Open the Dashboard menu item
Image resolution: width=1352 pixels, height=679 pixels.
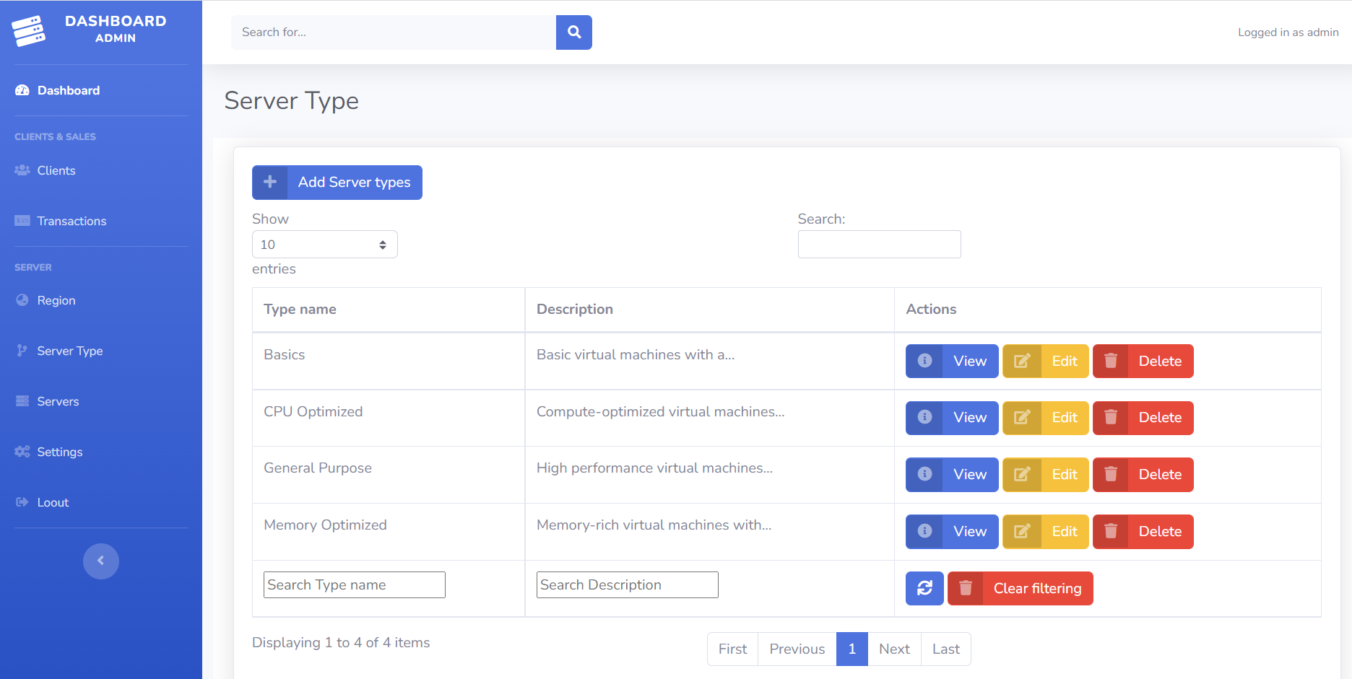click(x=68, y=89)
